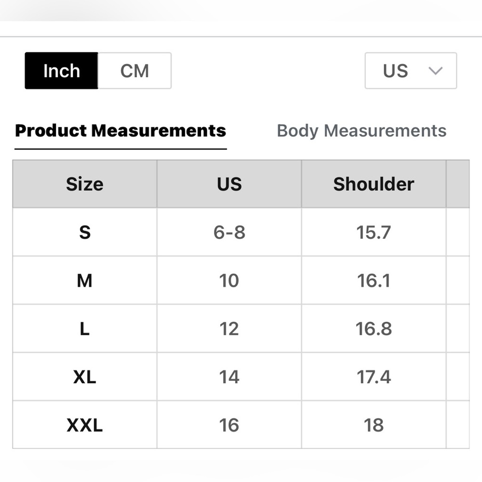The image size is (482, 482).
Task: Select the L size row label
Action: tap(85, 329)
